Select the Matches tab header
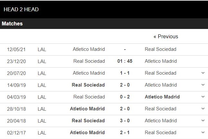 [12, 24]
